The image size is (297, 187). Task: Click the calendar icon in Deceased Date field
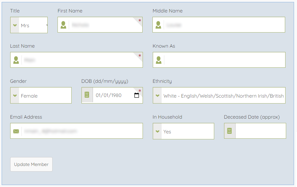[x=230, y=131]
